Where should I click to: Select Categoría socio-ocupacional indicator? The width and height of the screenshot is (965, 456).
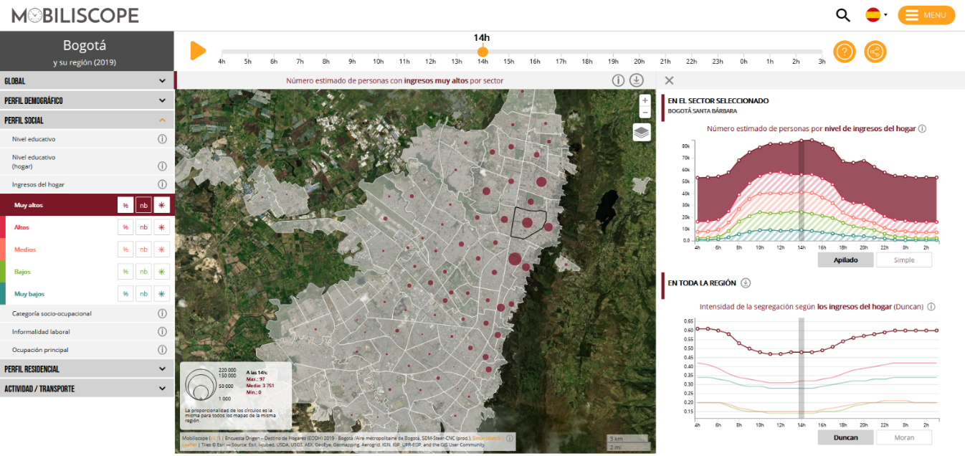52,313
